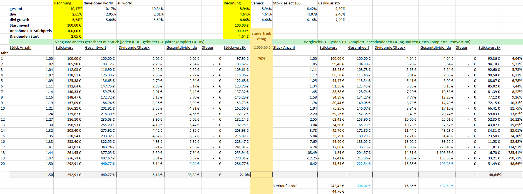523x194 pixels.
Task: Click the cell showing '2,46%'
Action: click(332, 14)
